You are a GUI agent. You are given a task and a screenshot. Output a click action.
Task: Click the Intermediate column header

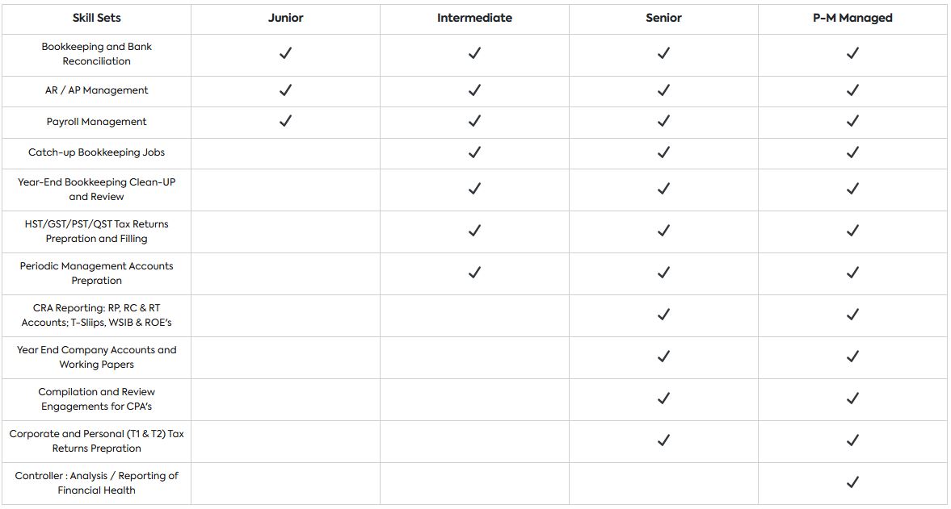click(474, 18)
